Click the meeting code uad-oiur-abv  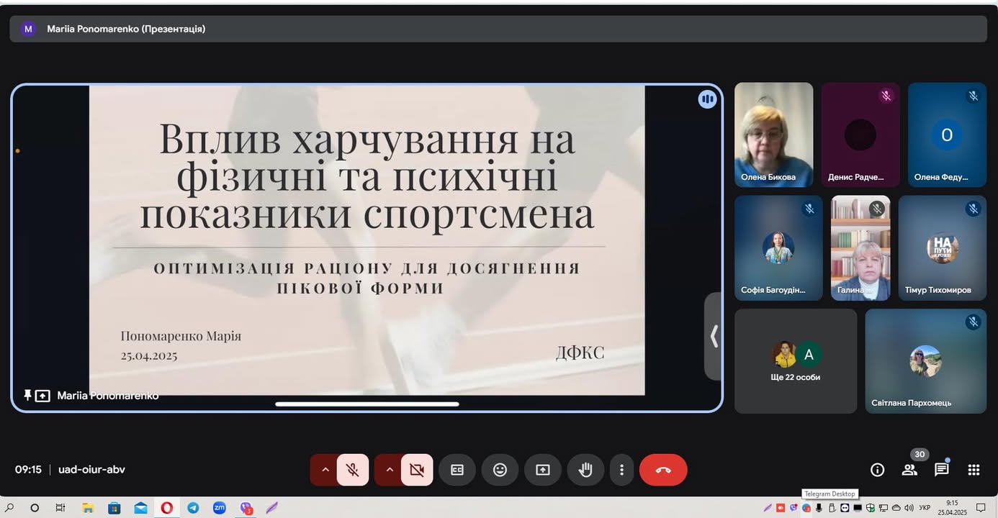point(91,469)
